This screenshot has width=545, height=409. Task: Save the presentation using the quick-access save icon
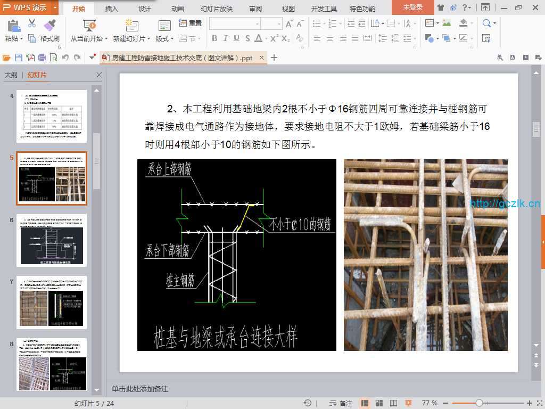pos(19,58)
